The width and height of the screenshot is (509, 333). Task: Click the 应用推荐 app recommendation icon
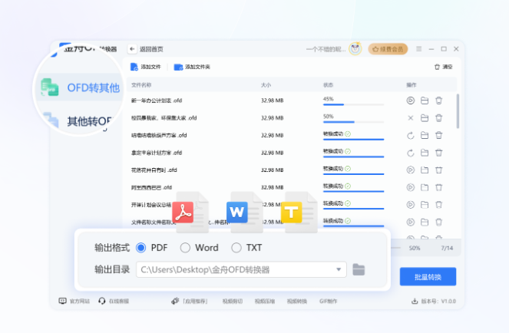(175, 302)
